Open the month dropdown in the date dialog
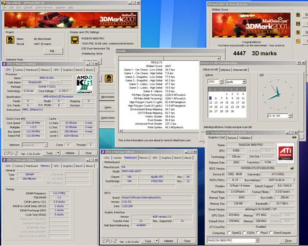308x246 pixels. click(244, 82)
